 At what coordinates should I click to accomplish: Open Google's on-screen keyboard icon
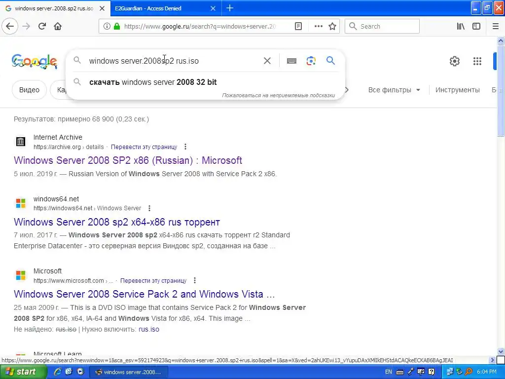point(291,61)
